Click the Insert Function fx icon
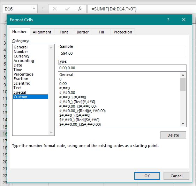The height and width of the screenshot is (186, 196). click(x=80, y=9)
